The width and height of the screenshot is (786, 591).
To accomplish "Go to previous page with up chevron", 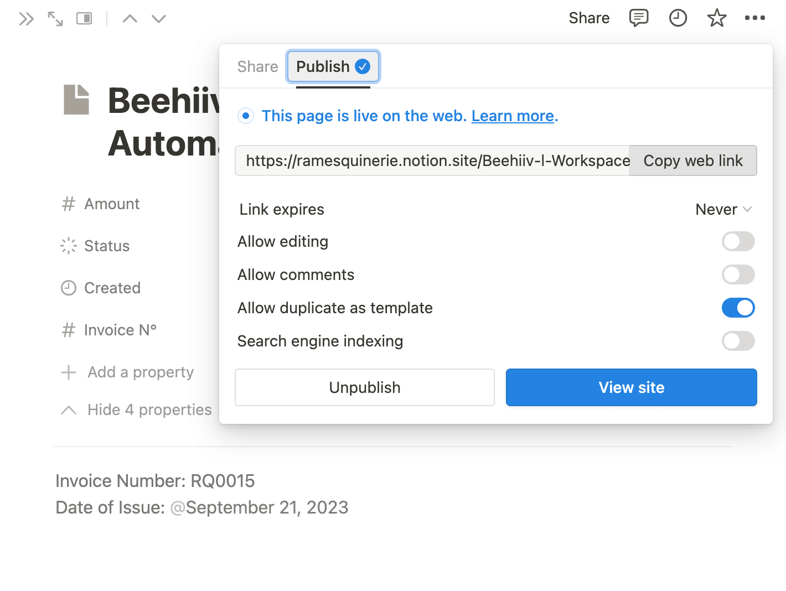I will pos(130,19).
